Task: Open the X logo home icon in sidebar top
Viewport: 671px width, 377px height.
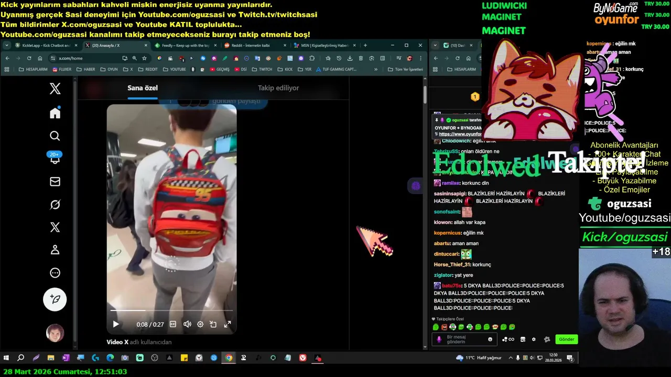Action: pos(55,88)
